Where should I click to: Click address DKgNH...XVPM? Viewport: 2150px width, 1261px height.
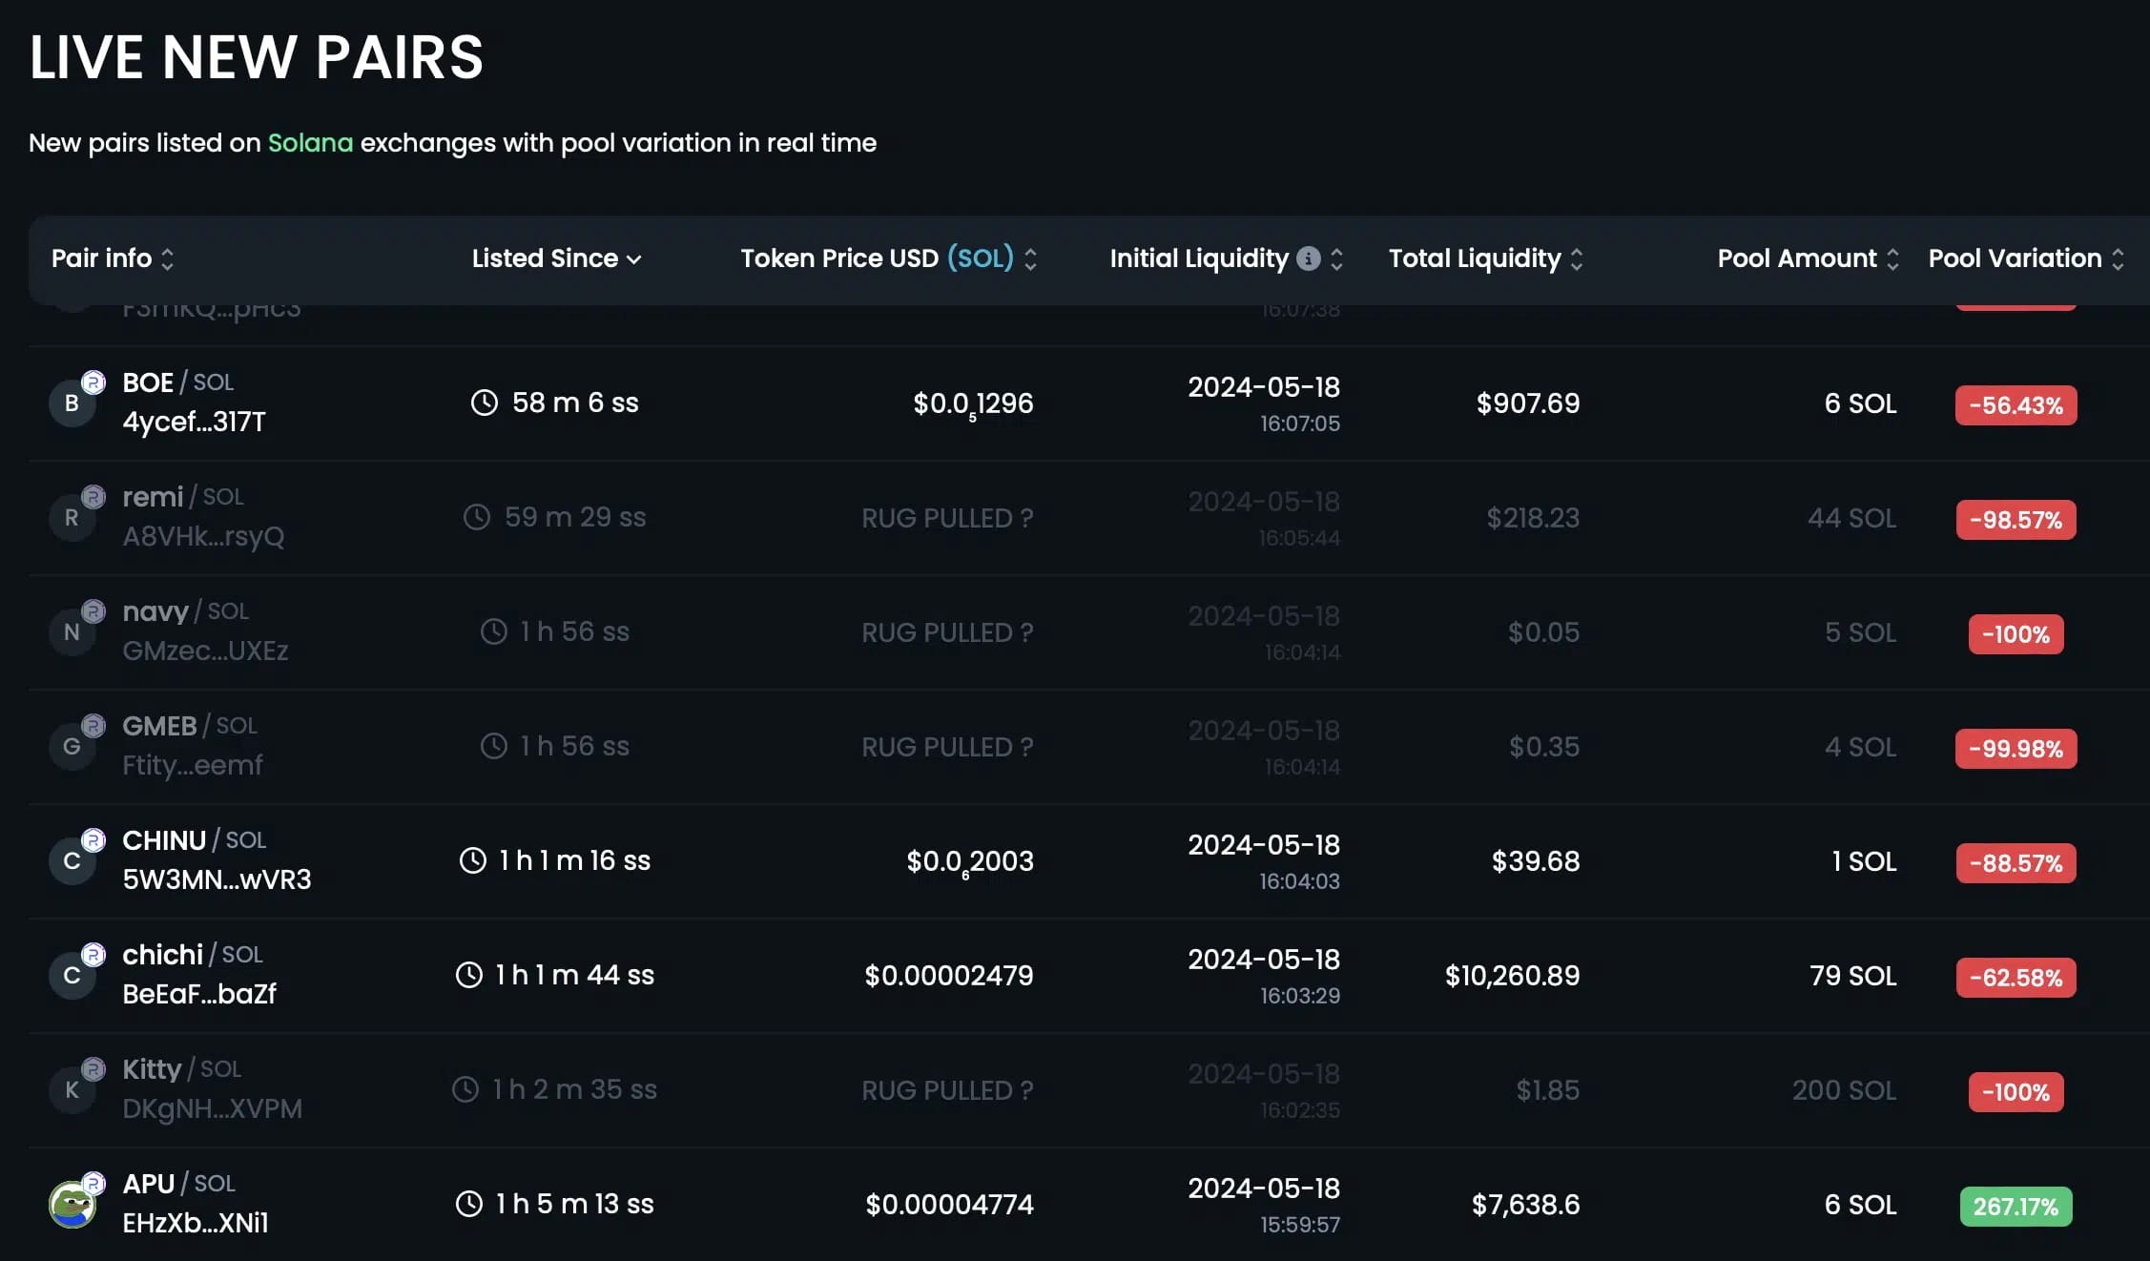pos(213,1108)
